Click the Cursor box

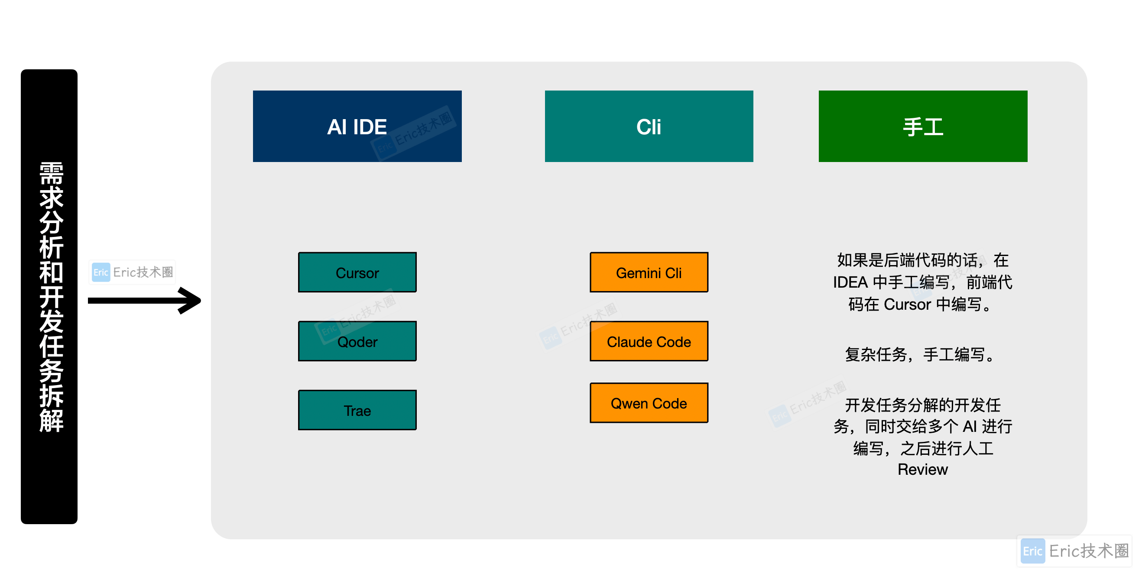pos(357,272)
